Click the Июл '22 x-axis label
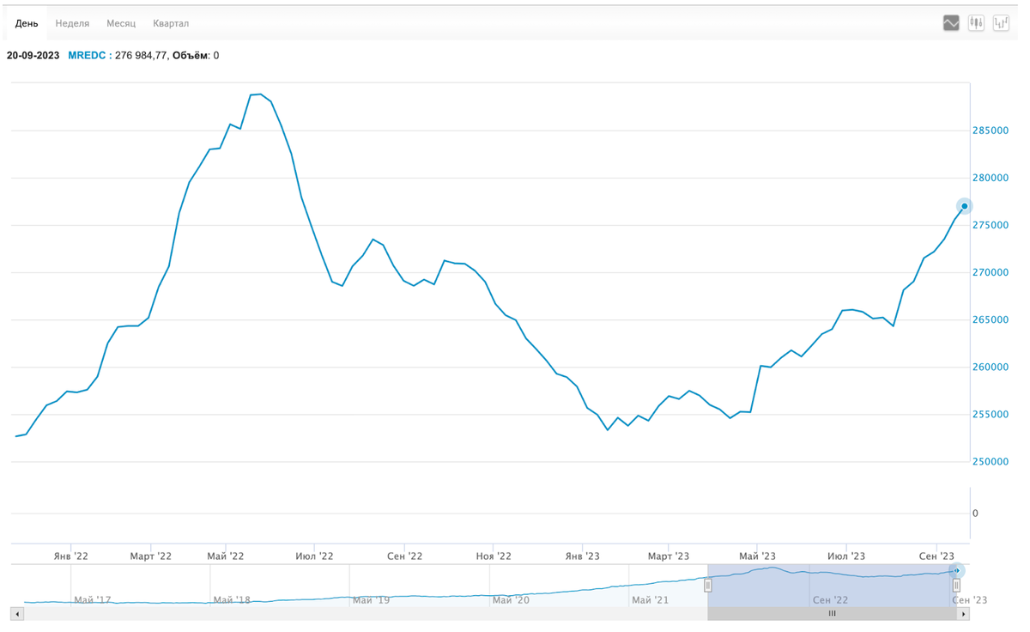 point(314,556)
